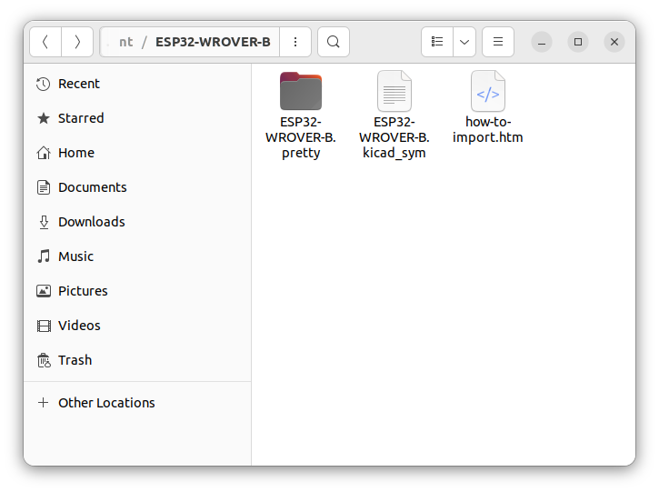Open Pictures in the sidebar

(x=137, y=291)
